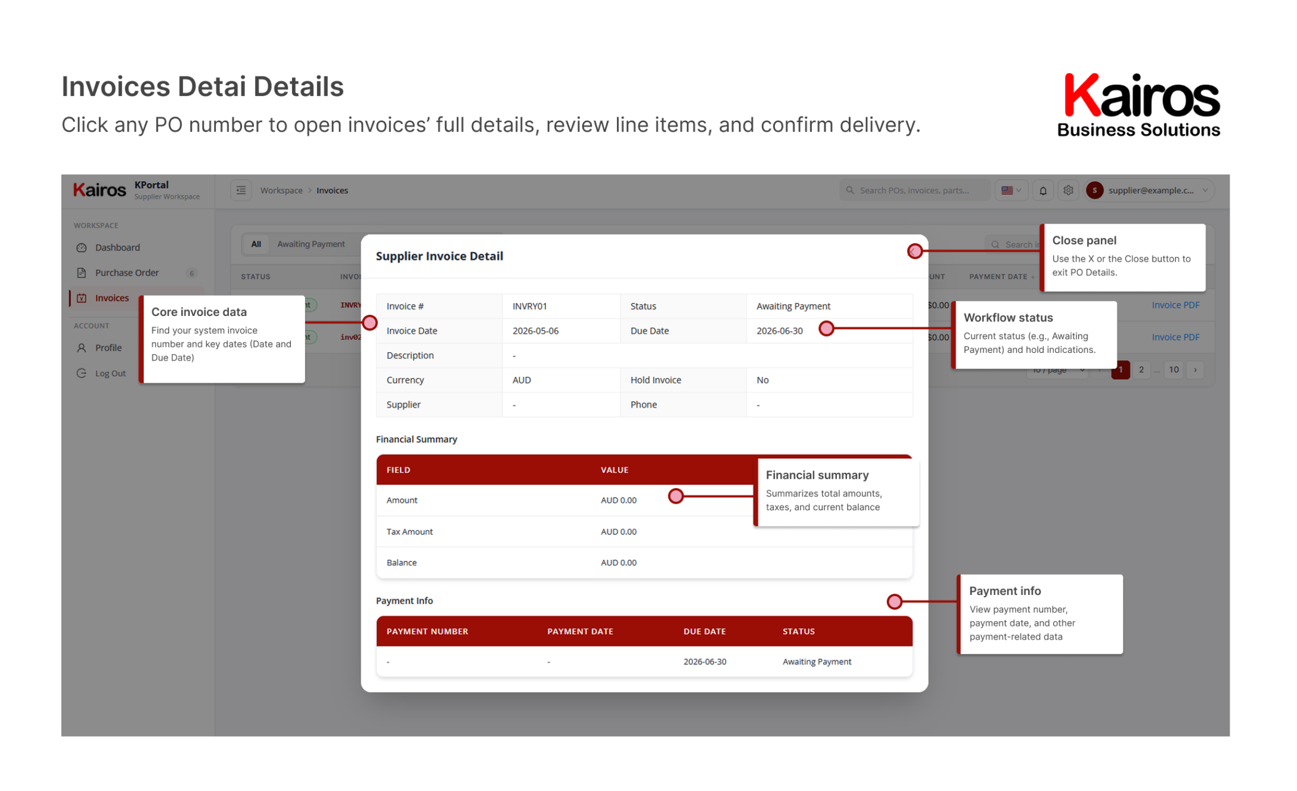Open the language flag dropdown
The height and width of the screenshot is (791, 1297).
[x=1011, y=191]
